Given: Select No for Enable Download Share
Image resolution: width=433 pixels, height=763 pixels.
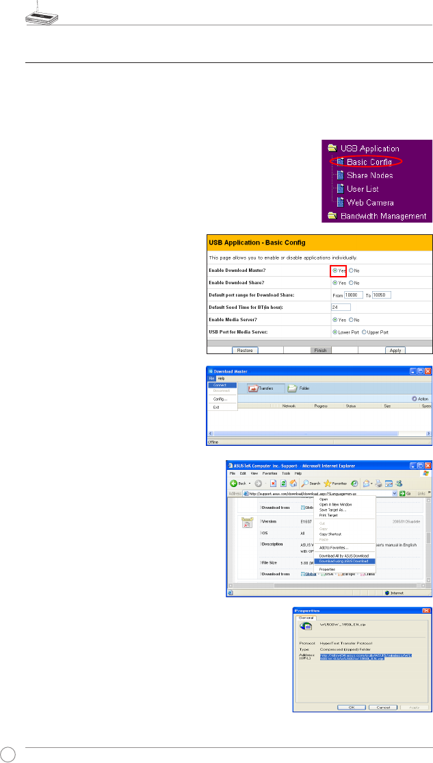Looking at the screenshot, I should pos(352,283).
